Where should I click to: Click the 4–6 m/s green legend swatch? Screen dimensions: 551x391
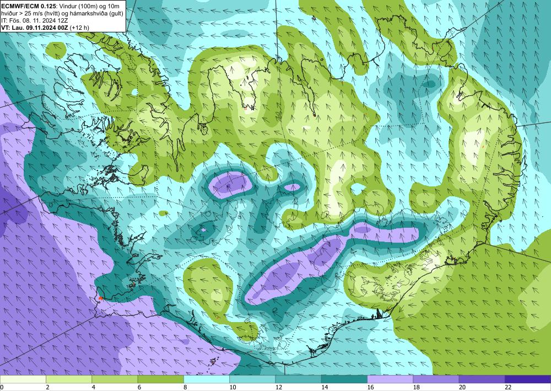[115, 379]
